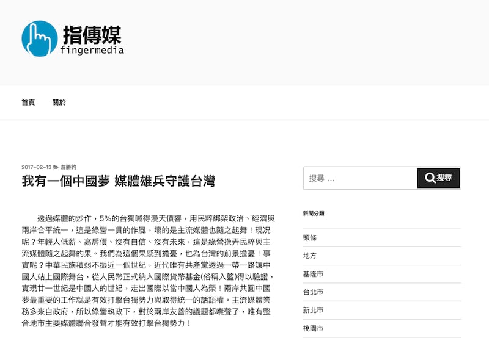Open the 台北市 category link

coord(313,292)
